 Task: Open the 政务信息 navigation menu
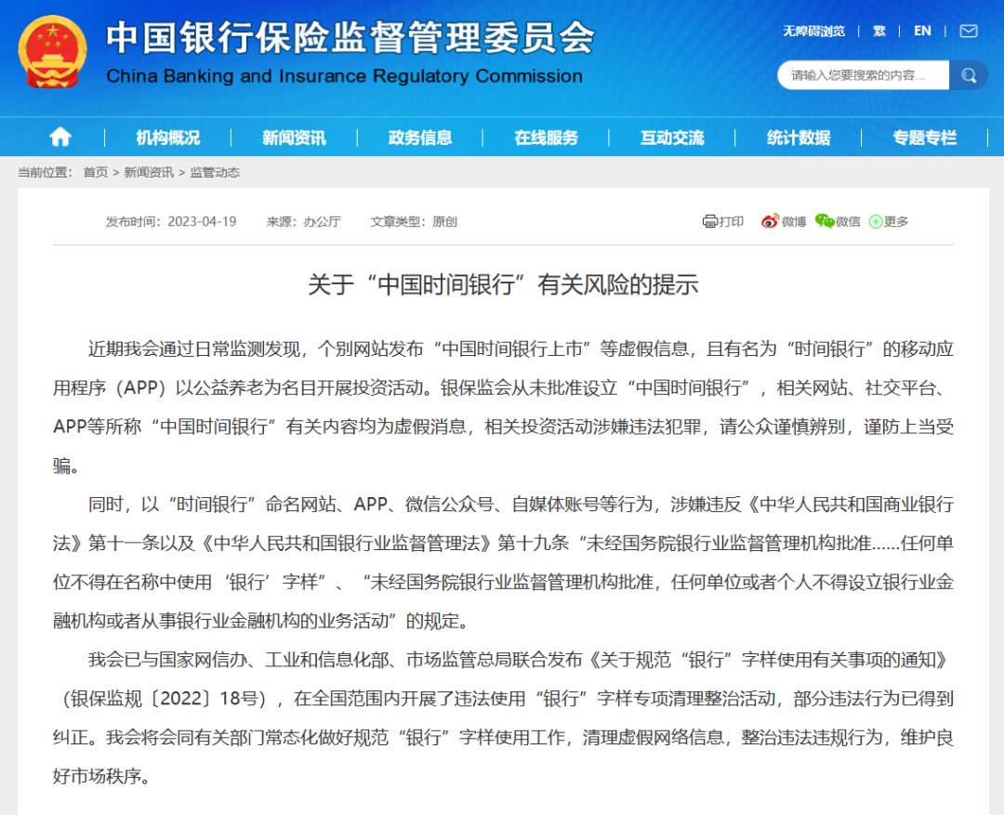click(418, 137)
